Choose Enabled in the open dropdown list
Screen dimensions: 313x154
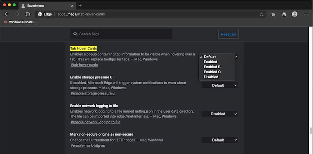217,62
